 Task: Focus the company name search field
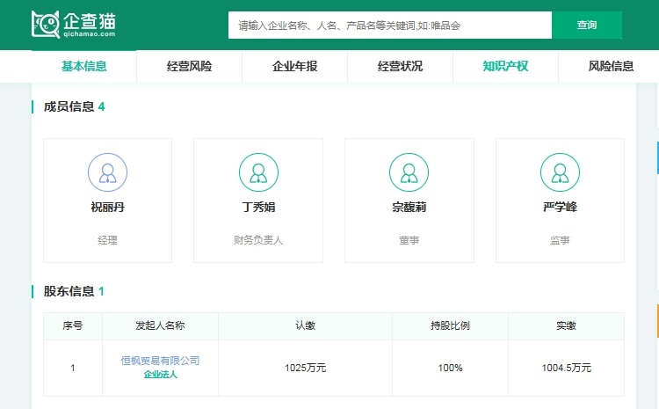tap(389, 26)
